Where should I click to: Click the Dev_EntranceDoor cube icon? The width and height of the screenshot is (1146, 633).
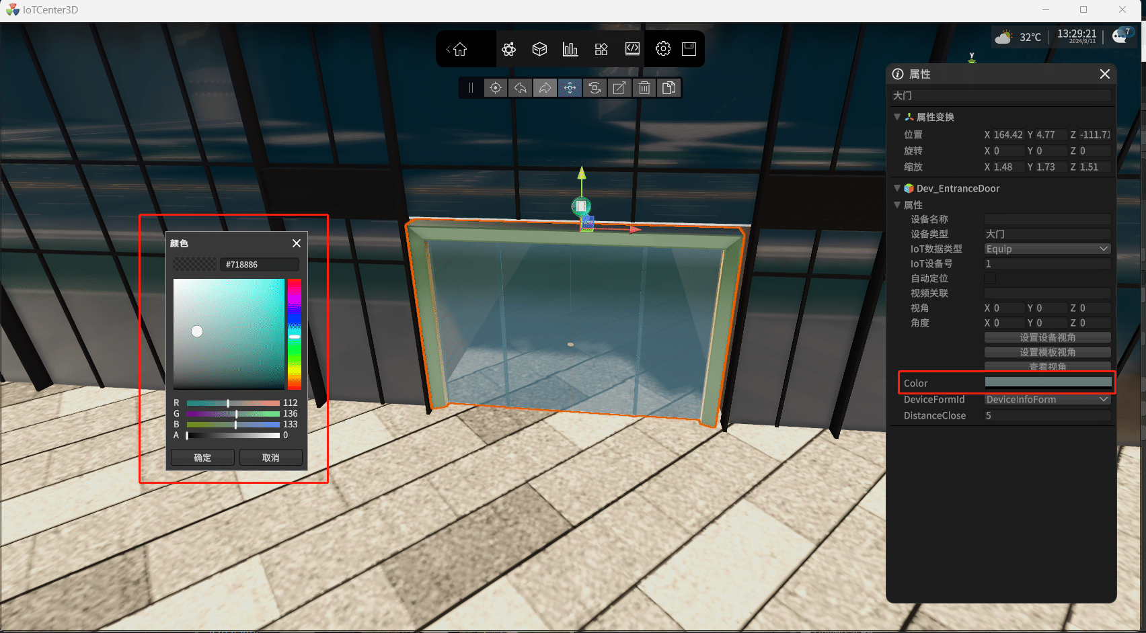click(x=909, y=189)
